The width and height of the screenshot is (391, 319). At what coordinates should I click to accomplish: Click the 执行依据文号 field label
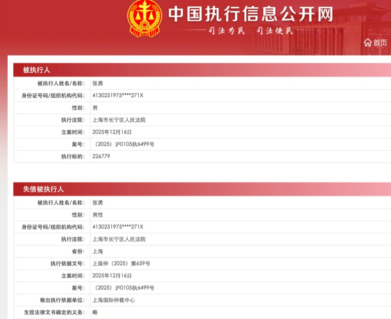click(x=67, y=264)
